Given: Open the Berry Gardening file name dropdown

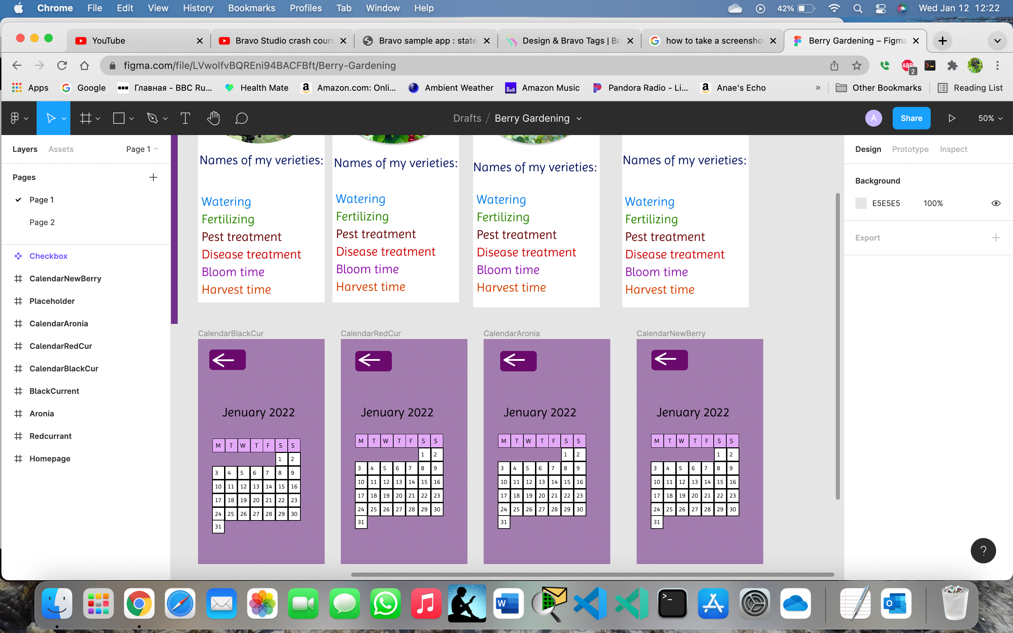Looking at the screenshot, I should [579, 119].
